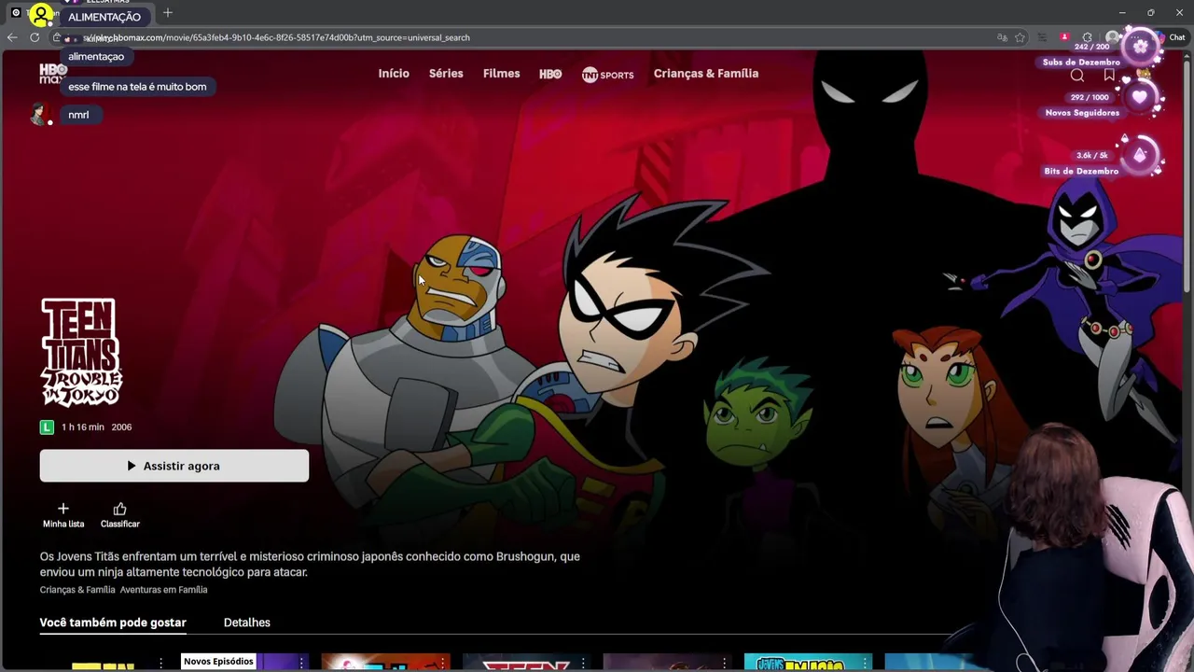Go back with the browser back arrow
The width and height of the screenshot is (1194, 672).
[x=12, y=37]
